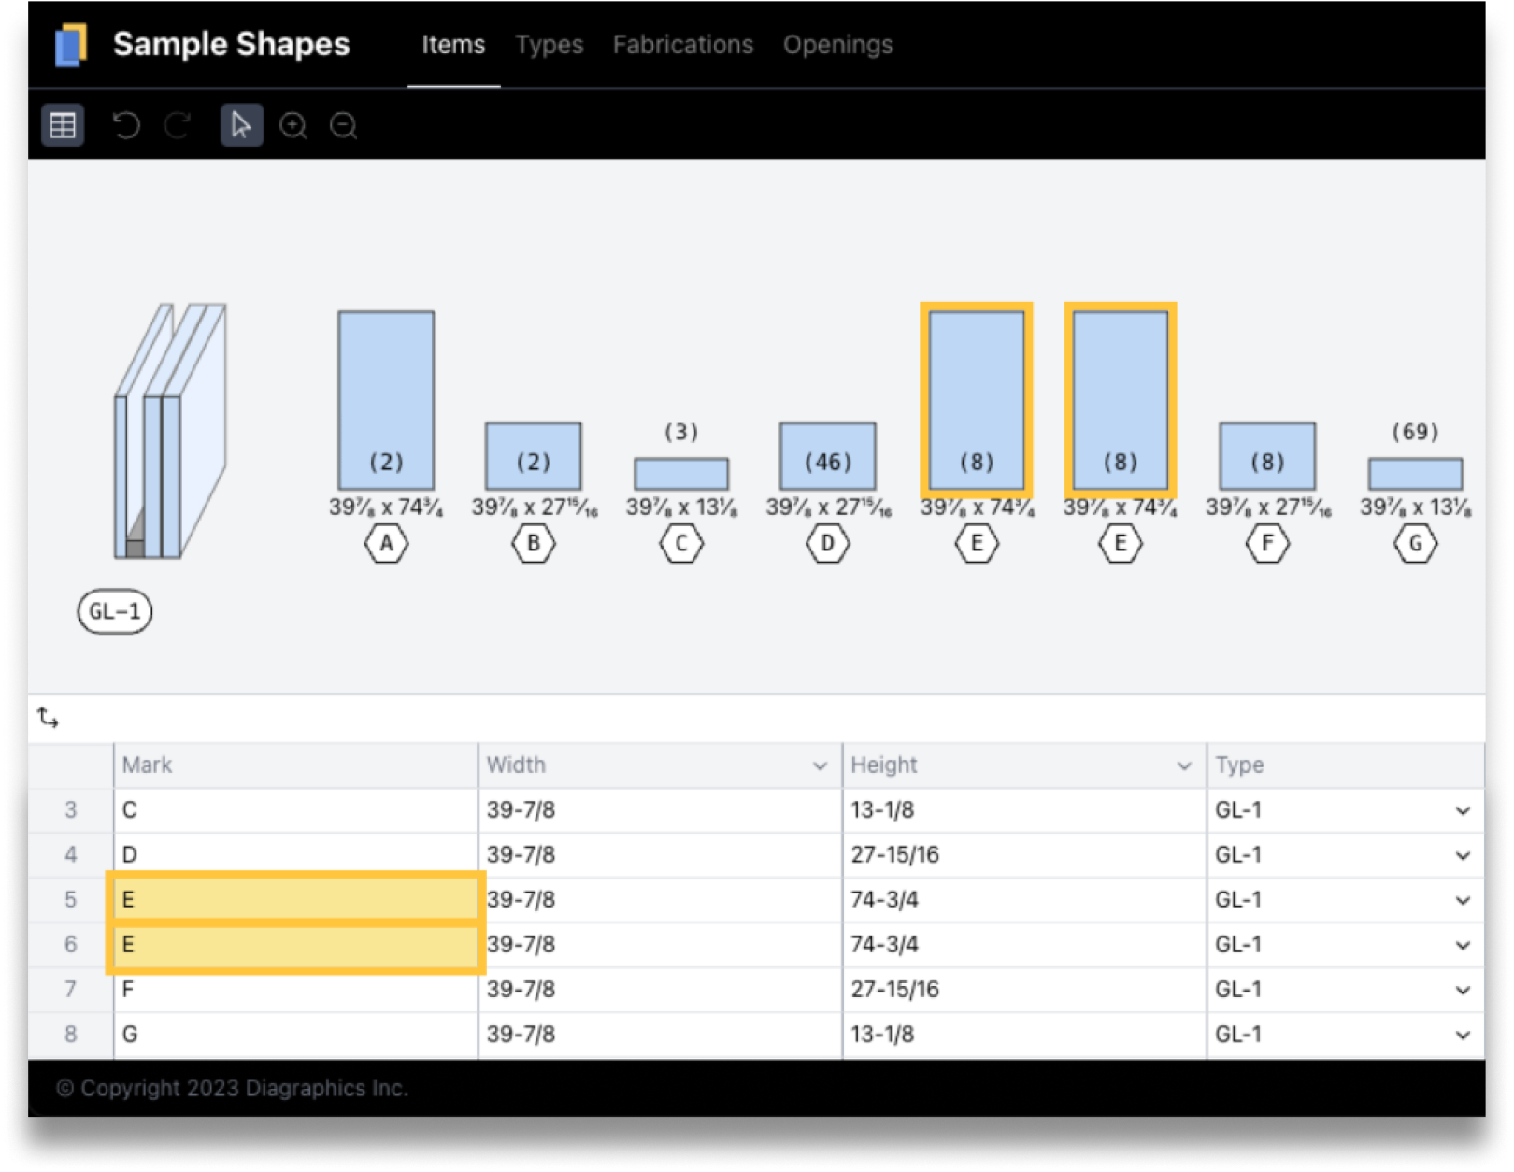Click the swap axes arrow icon
The image size is (1514, 1172).
click(48, 718)
